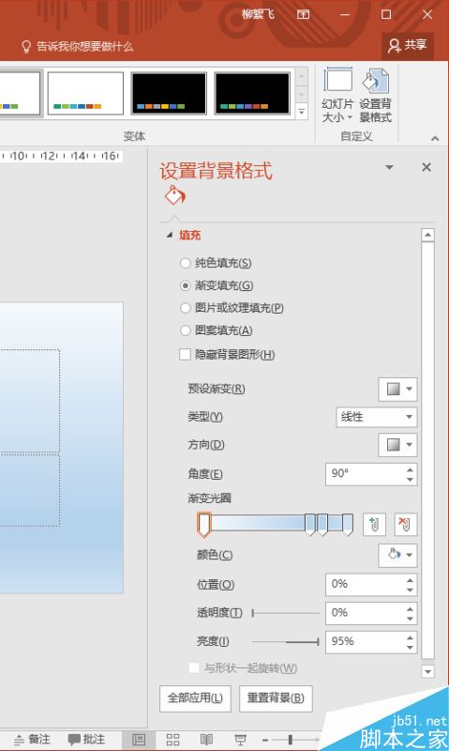Image resolution: width=449 pixels, height=751 pixels.
Task: Select Solid fill (纯色填充) option
Action: (x=216, y=263)
